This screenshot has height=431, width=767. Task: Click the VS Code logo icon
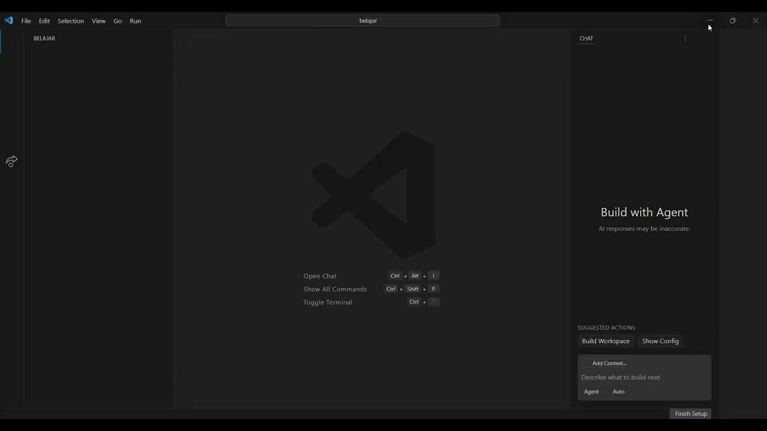point(8,20)
